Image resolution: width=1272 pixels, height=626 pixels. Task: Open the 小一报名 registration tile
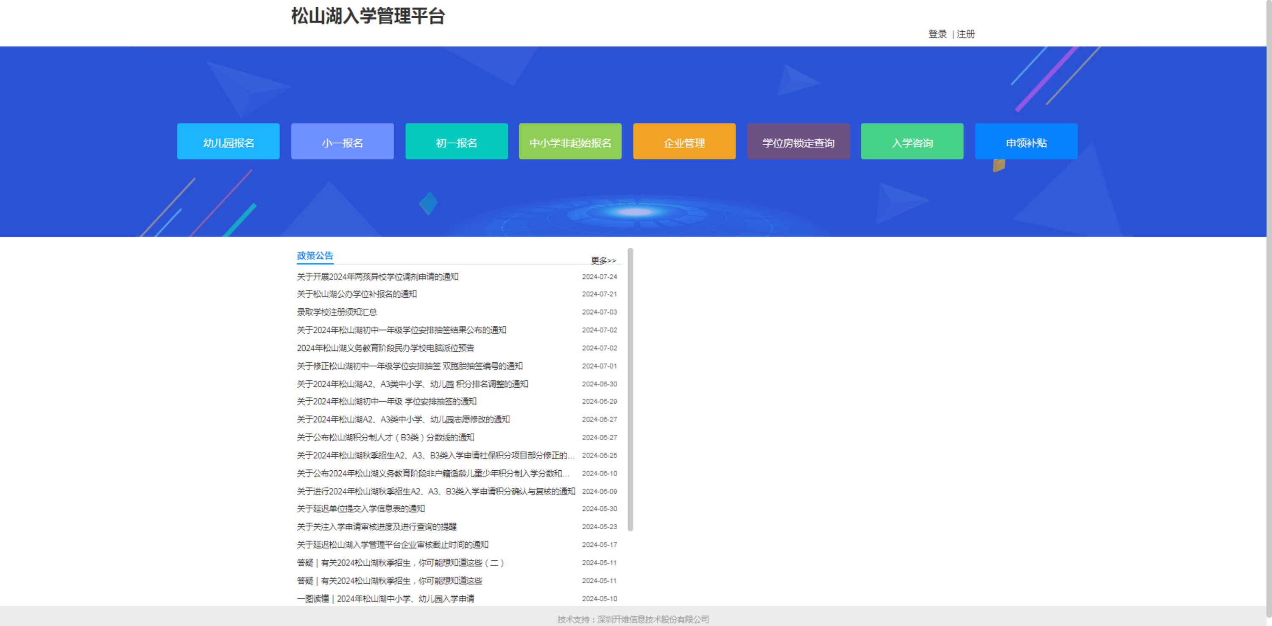pos(342,142)
